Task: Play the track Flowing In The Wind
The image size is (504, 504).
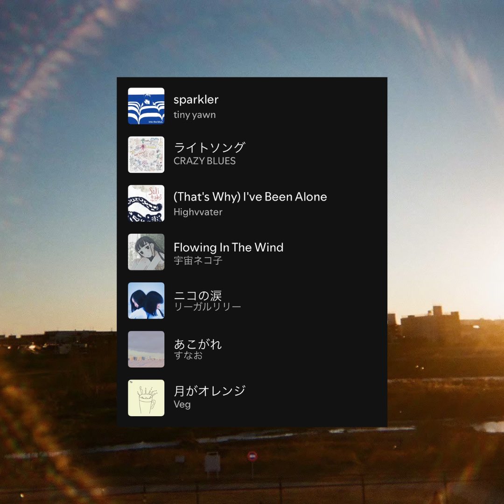Action: (x=229, y=247)
